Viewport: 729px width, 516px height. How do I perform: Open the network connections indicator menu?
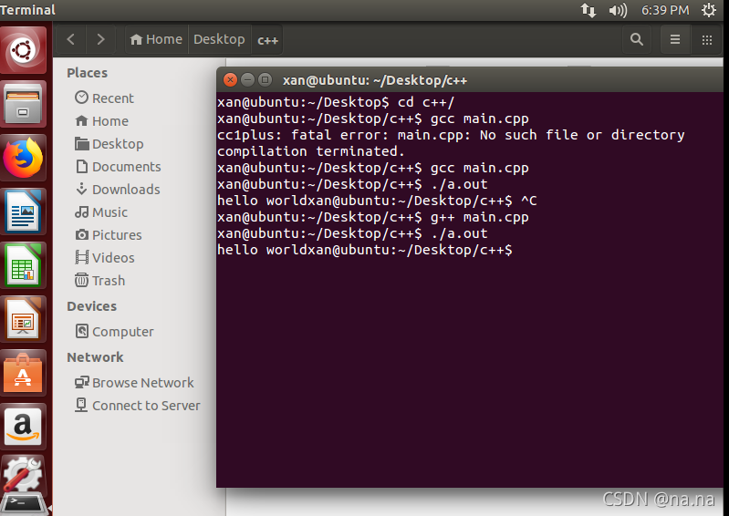coord(588,10)
